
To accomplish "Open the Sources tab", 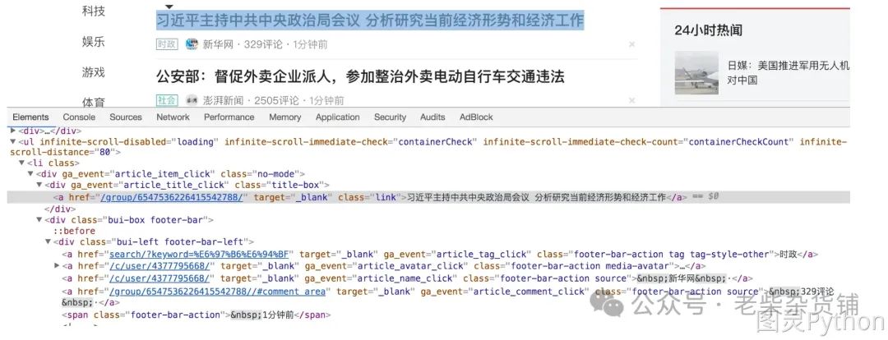I will click(x=126, y=117).
